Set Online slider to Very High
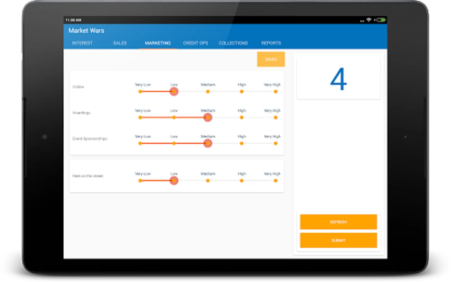 tap(276, 91)
